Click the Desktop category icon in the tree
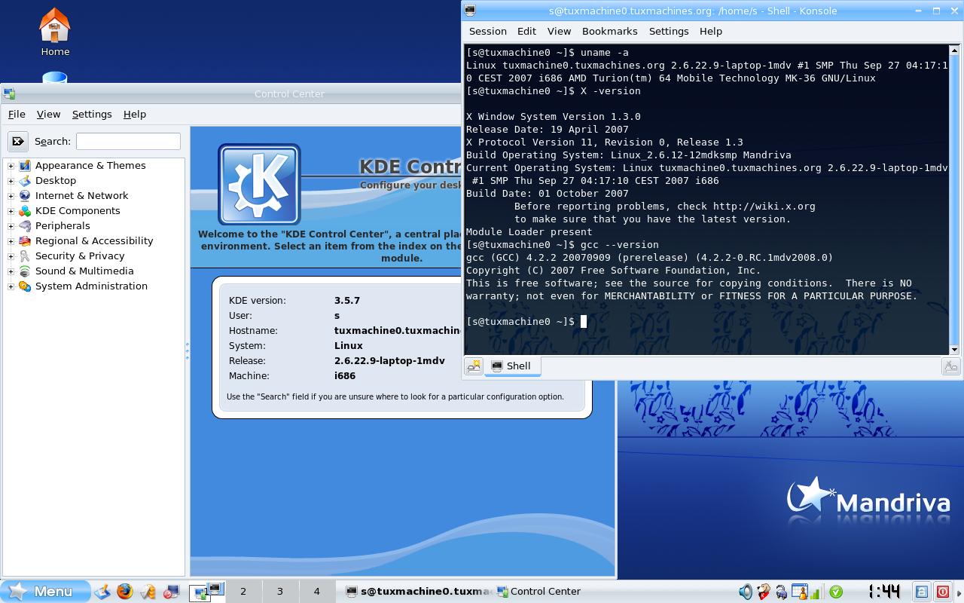The height and width of the screenshot is (603, 964). [25, 180]
